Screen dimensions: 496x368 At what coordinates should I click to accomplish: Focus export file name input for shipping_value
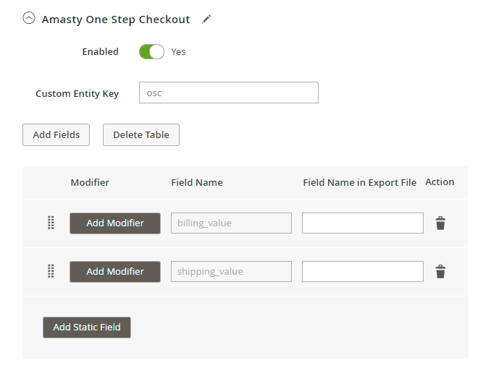click(x=362, y=271)
